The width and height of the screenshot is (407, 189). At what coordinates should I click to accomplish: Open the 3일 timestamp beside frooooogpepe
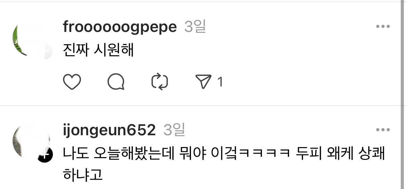195,26
